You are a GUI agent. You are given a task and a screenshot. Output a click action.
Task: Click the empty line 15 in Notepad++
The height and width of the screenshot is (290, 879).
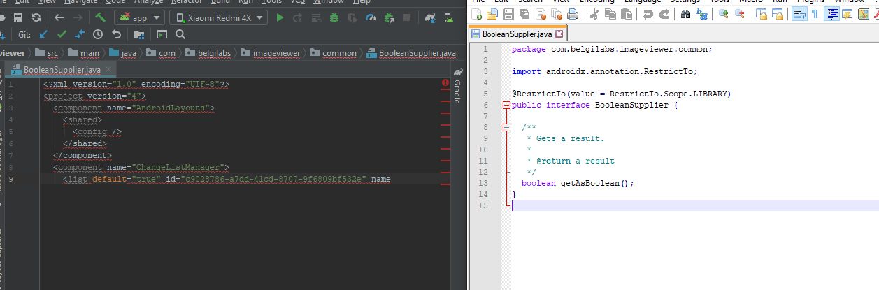pyautogui.click(x=694, y=205)
